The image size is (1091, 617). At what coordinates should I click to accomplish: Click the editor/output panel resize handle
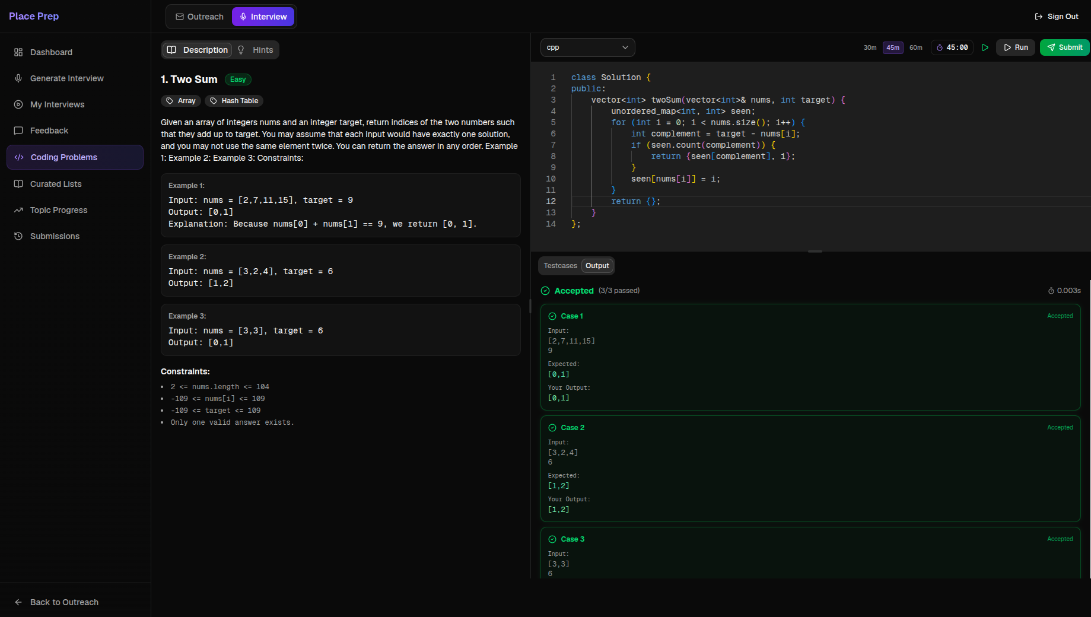click(x=815, y=252)
